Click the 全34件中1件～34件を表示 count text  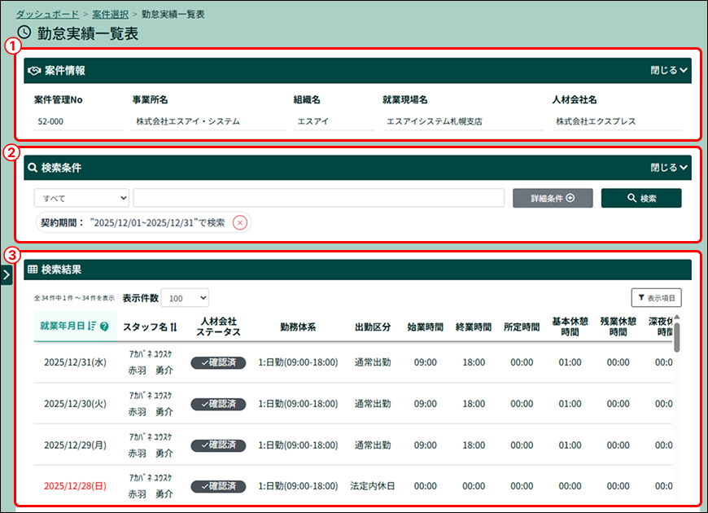click(x=75, y=298)
